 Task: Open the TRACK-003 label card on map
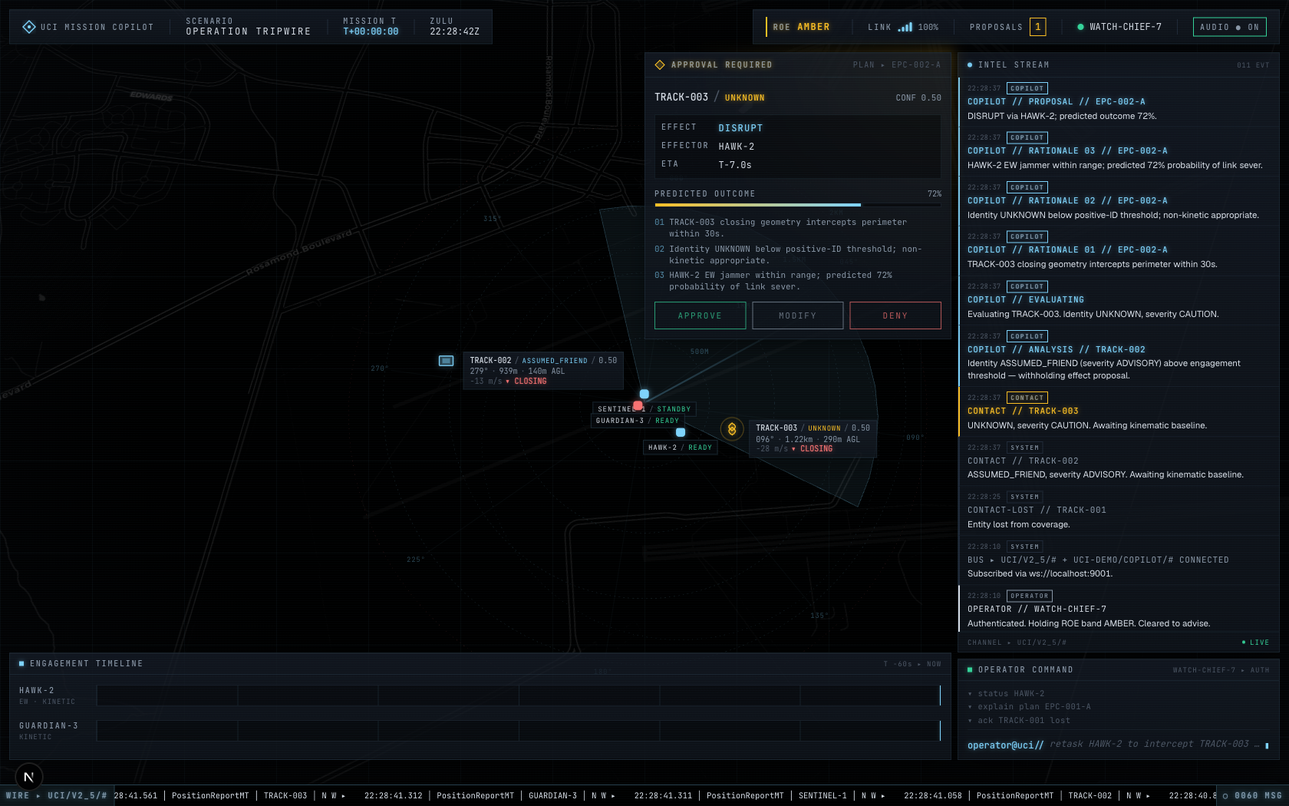[x=813, y=438]
